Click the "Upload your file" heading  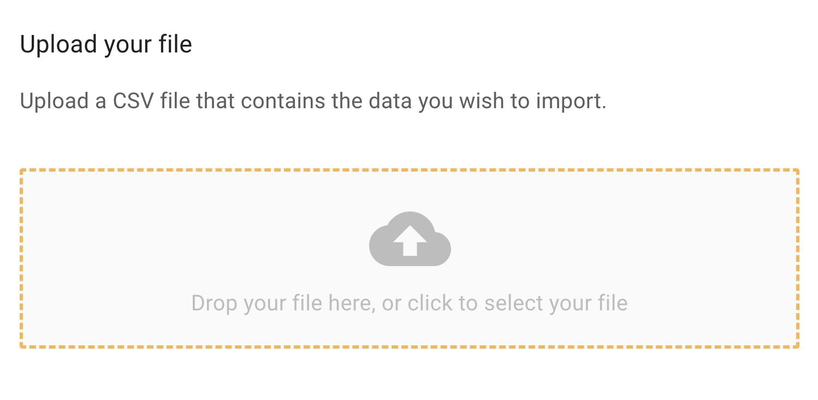tap(106, 44)
